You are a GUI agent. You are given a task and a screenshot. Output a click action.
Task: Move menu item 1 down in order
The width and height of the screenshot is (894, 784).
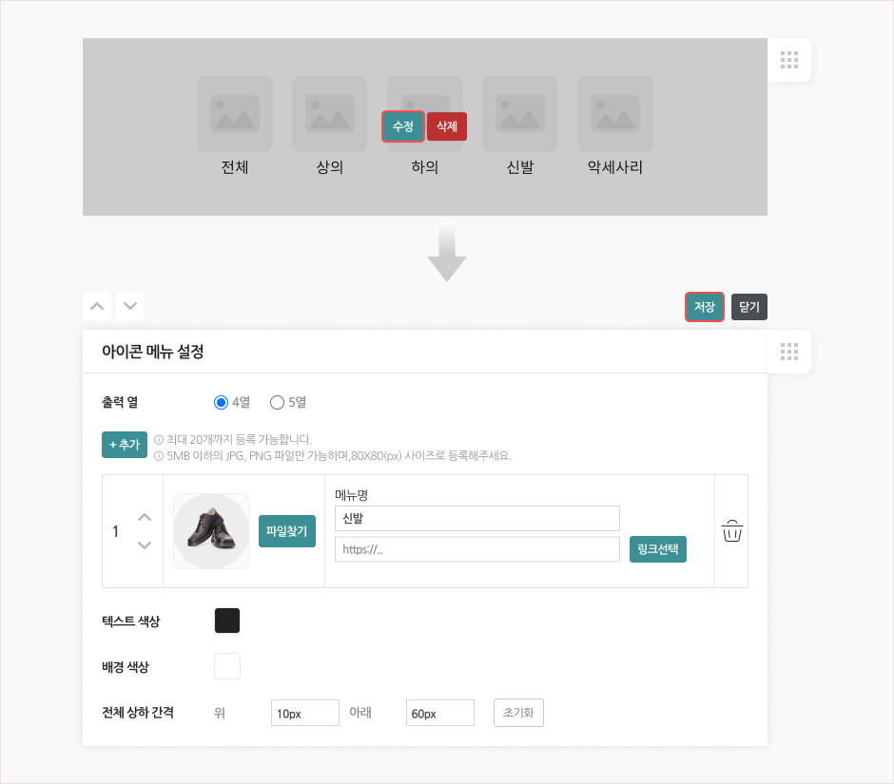(x=145, y=545)
